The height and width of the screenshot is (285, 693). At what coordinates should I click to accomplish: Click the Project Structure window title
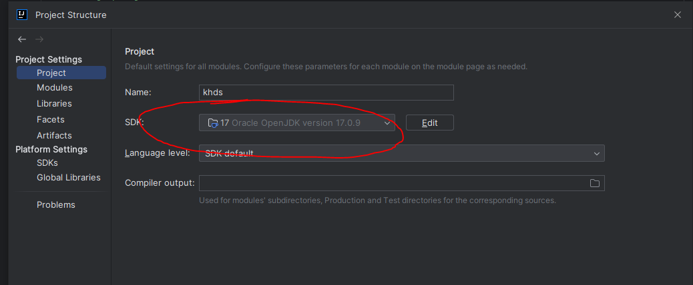click(x=71, y=15)
